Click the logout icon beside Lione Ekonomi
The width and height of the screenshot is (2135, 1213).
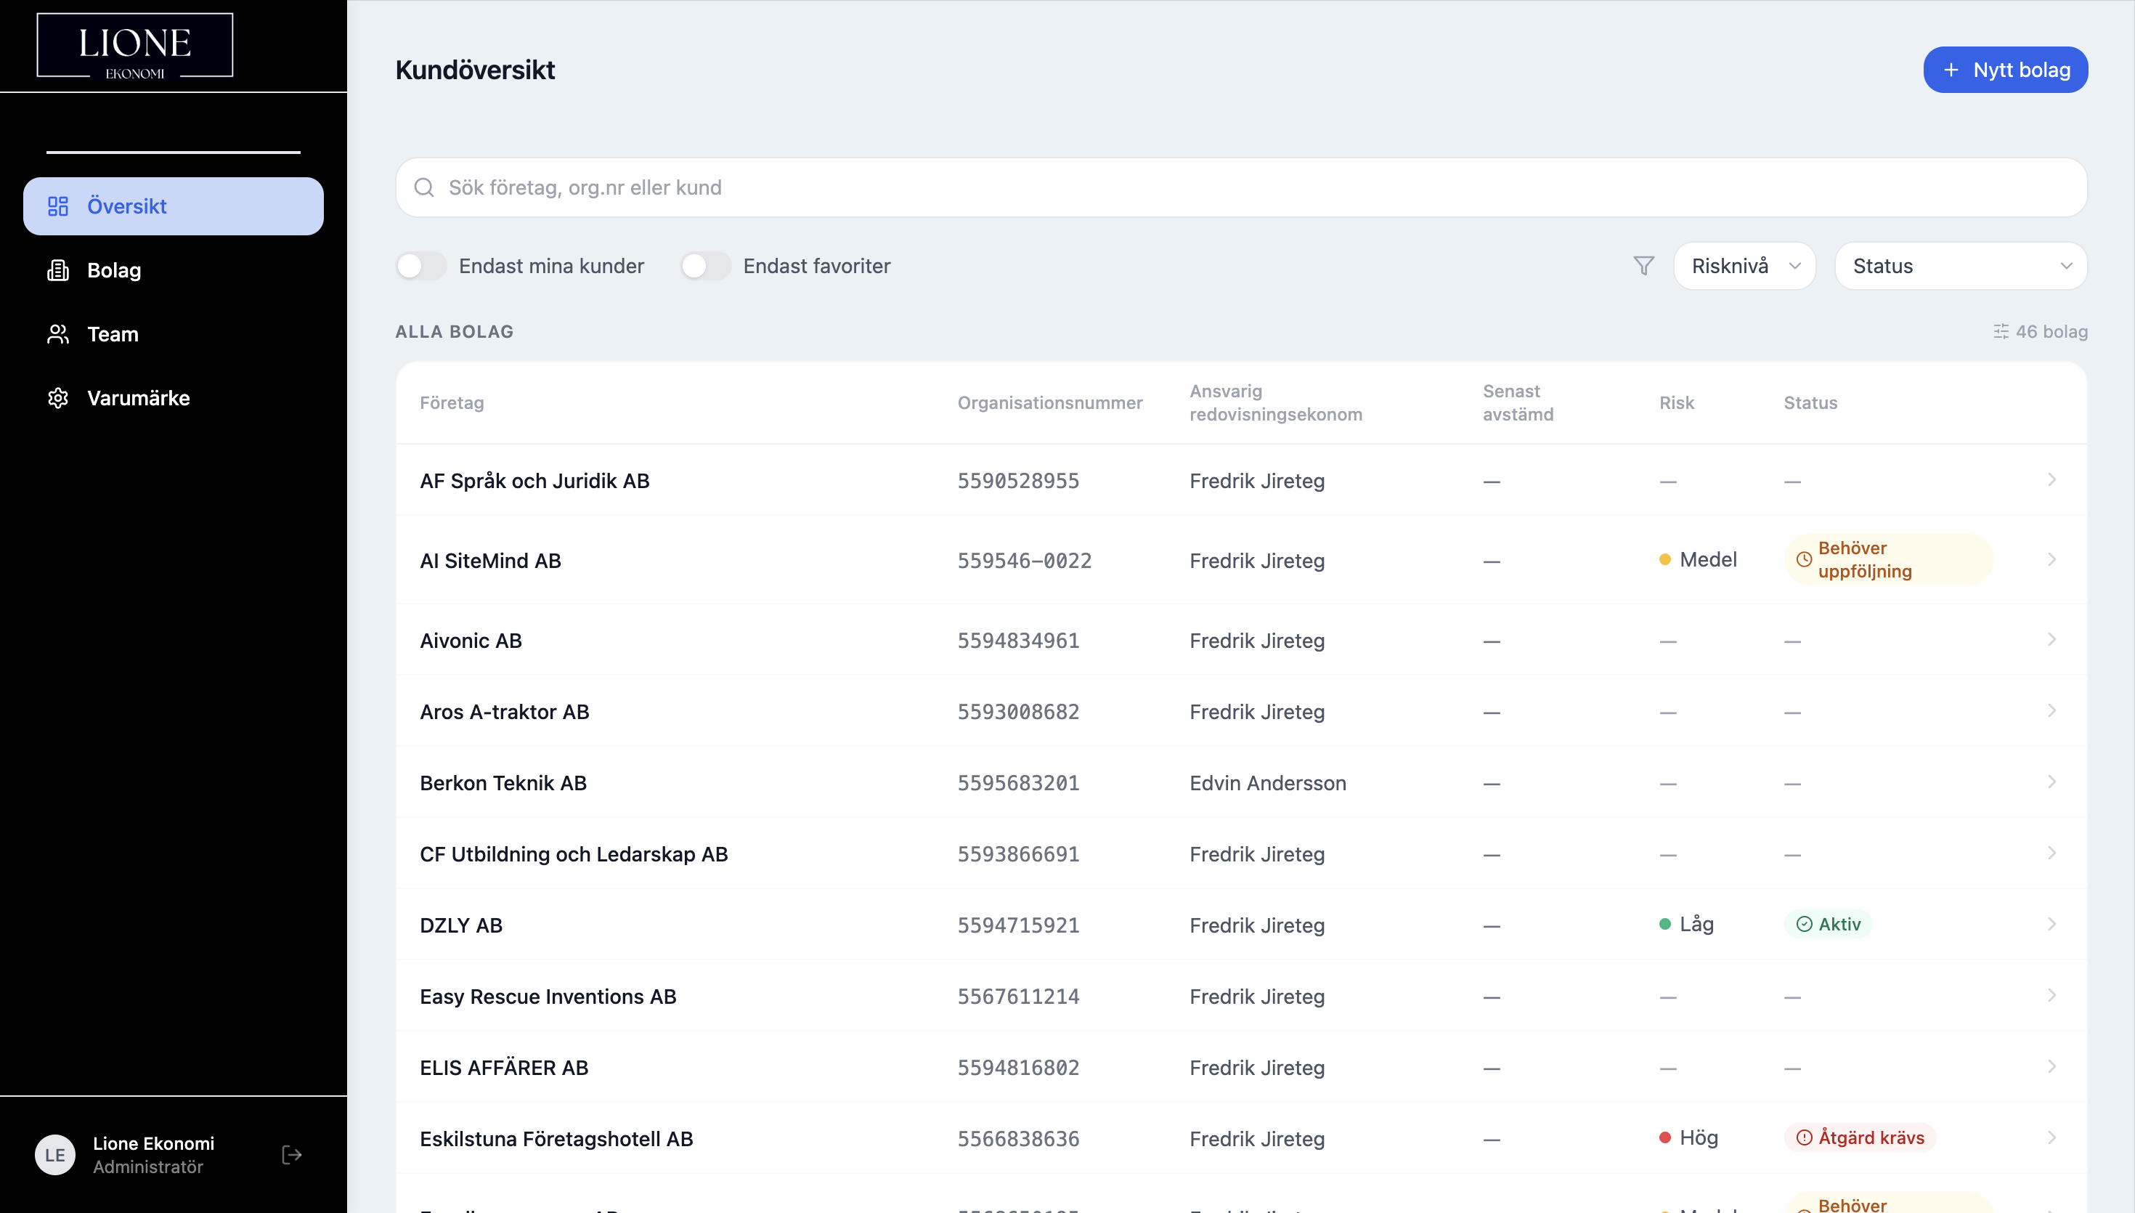point(291,1155)
